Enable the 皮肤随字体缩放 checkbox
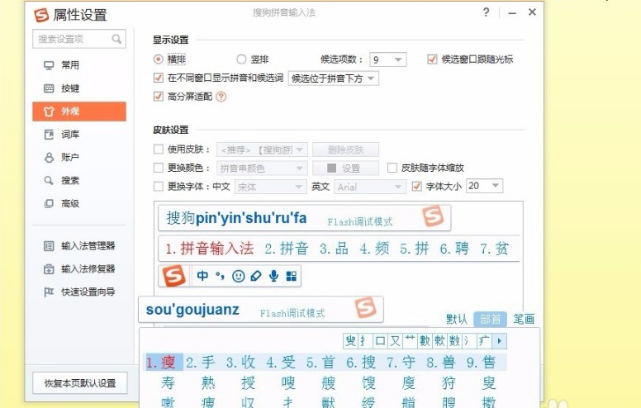The height and width of the screenshot is (408, 641). pyautogui.click(x=392, y=168)
